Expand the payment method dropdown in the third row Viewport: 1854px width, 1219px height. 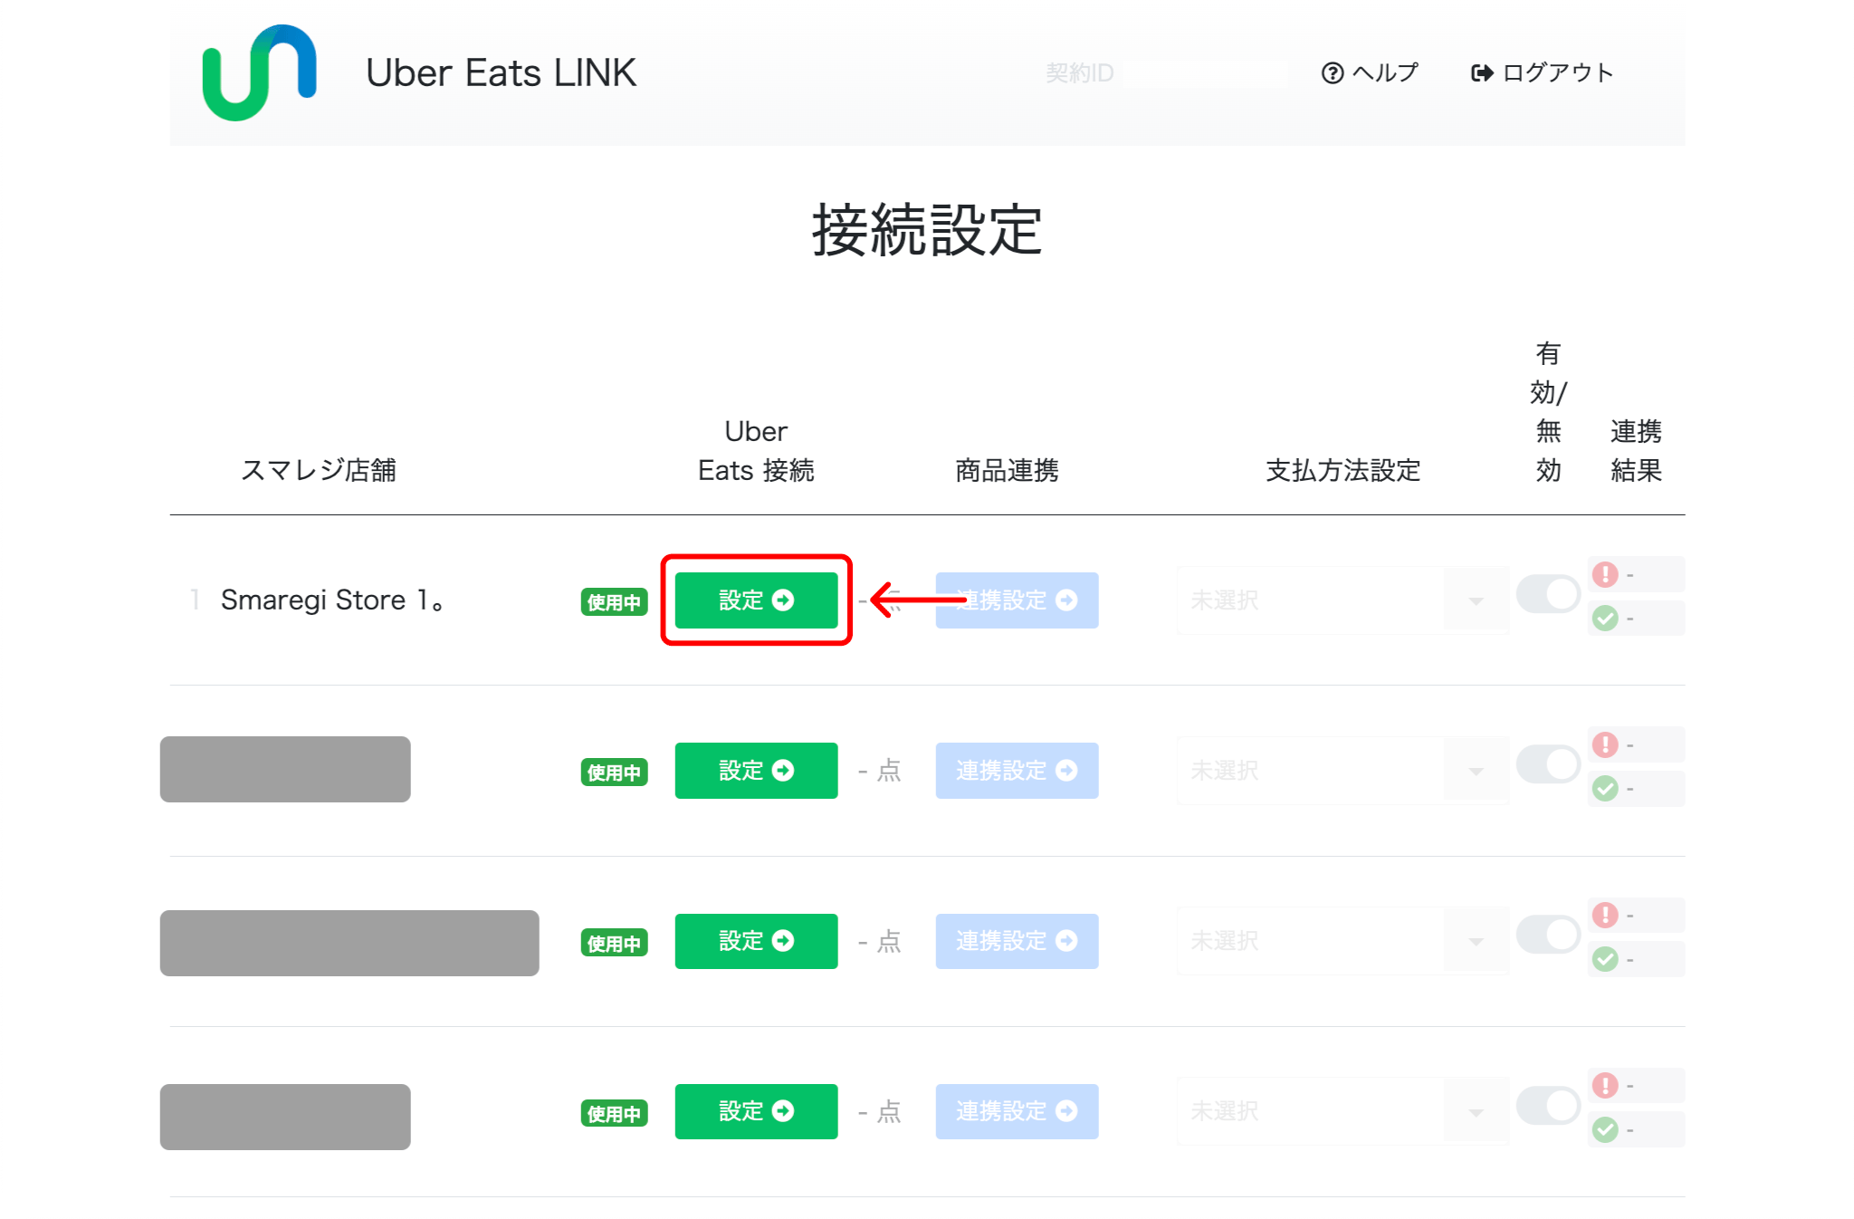(1342, 941)
